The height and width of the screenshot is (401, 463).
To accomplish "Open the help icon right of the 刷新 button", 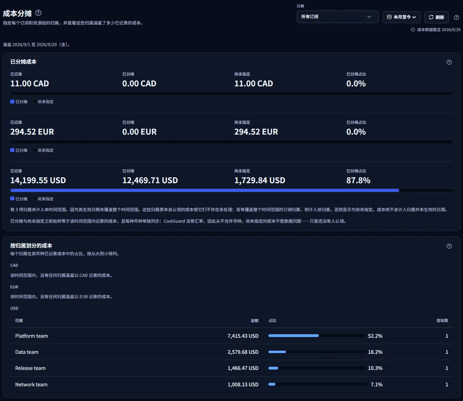I will pos(456,17).
